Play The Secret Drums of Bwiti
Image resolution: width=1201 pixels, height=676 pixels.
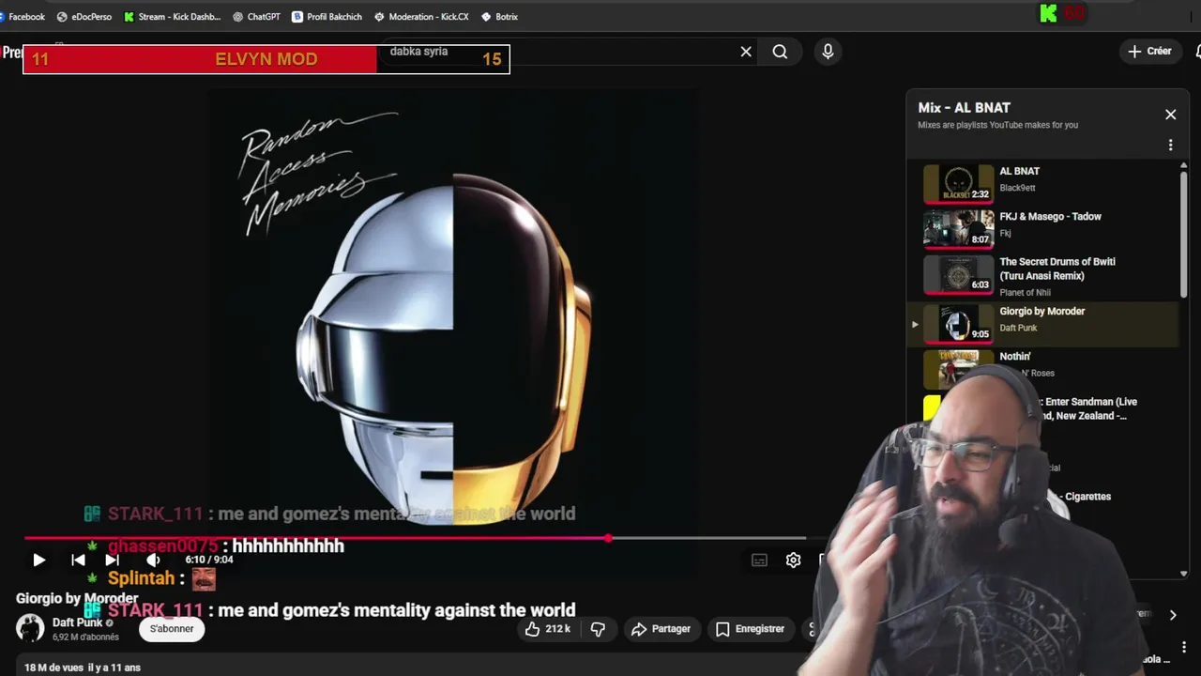(1041, 276)
